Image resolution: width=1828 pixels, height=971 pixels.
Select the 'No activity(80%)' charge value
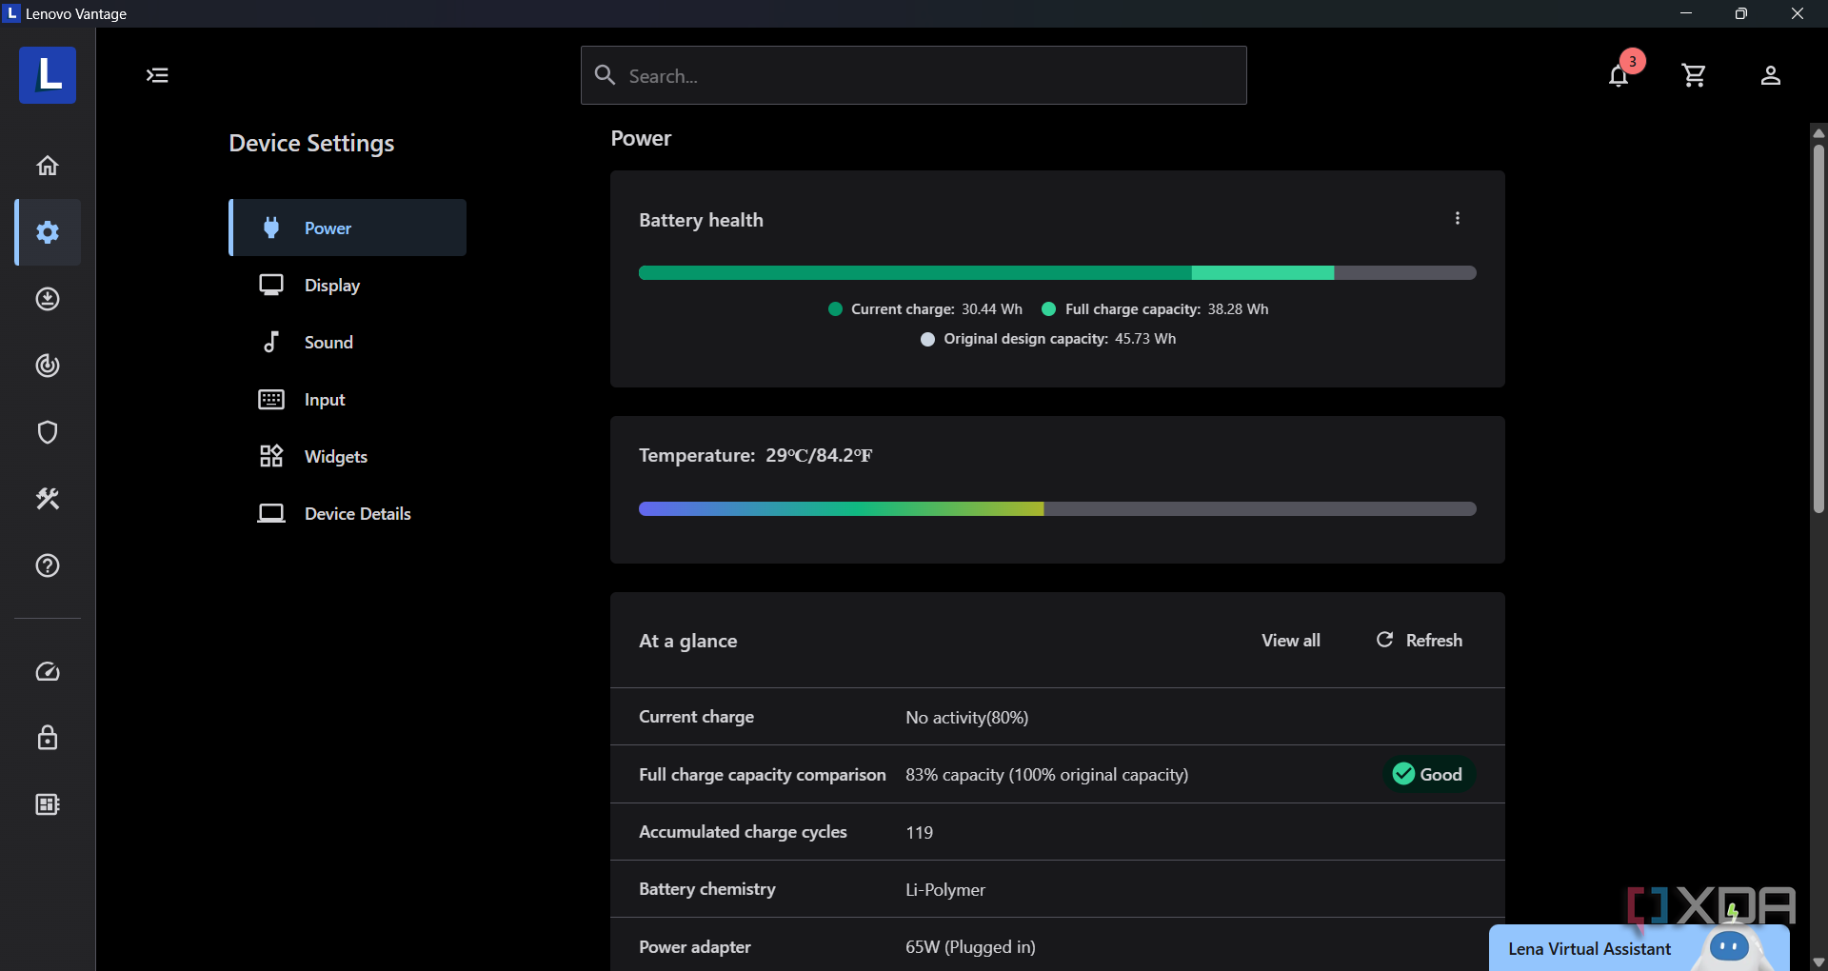966,718
